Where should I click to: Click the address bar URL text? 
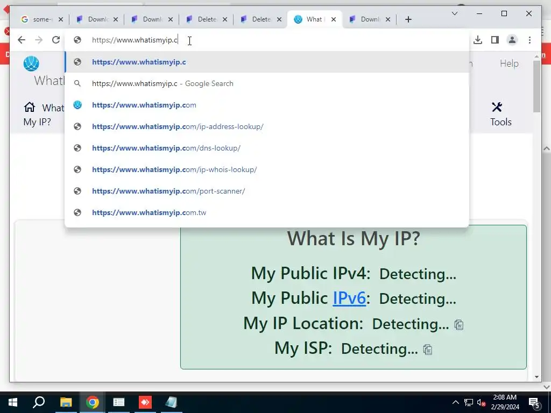pyautogui.click(x=135, y=40)
